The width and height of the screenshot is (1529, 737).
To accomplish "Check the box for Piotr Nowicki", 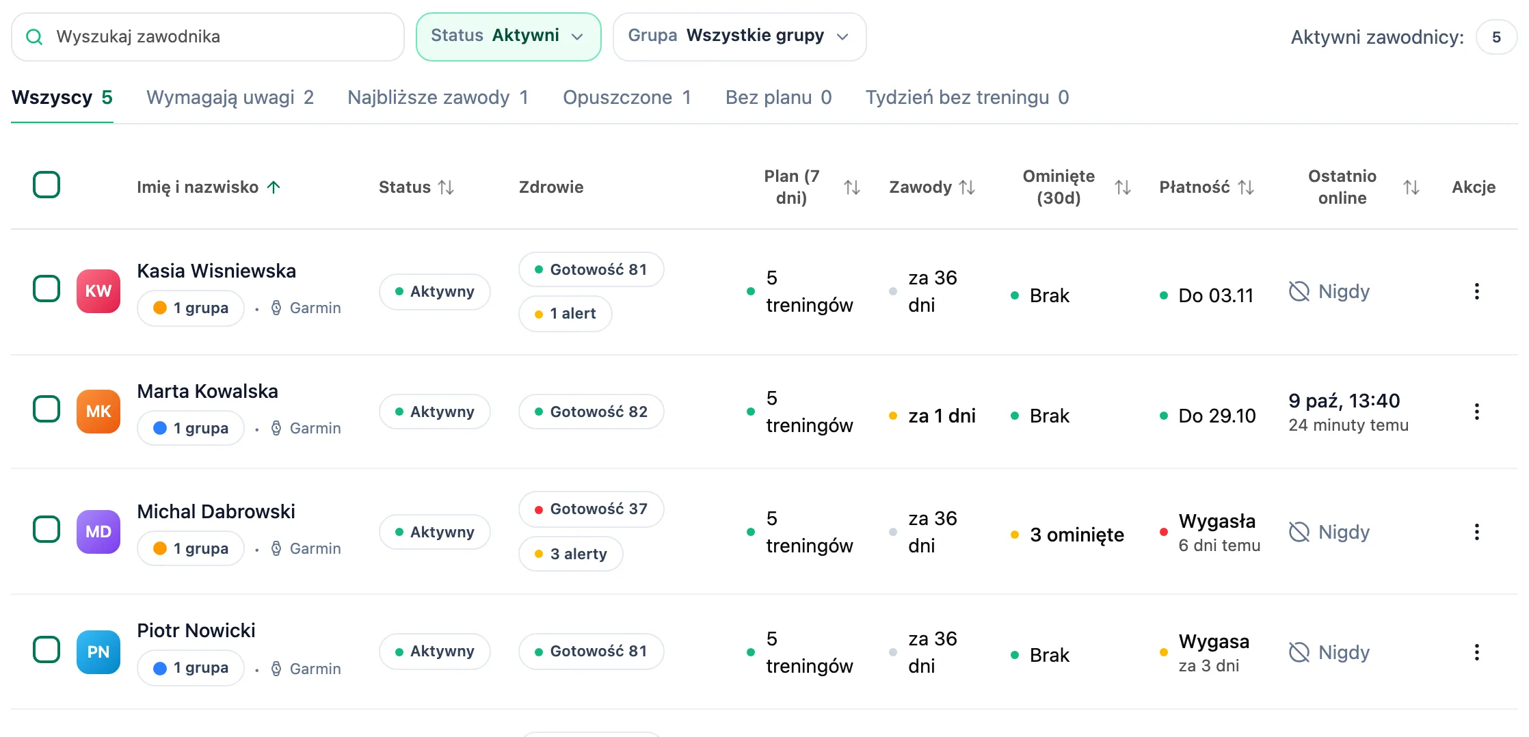I will [x=46, y=649].
